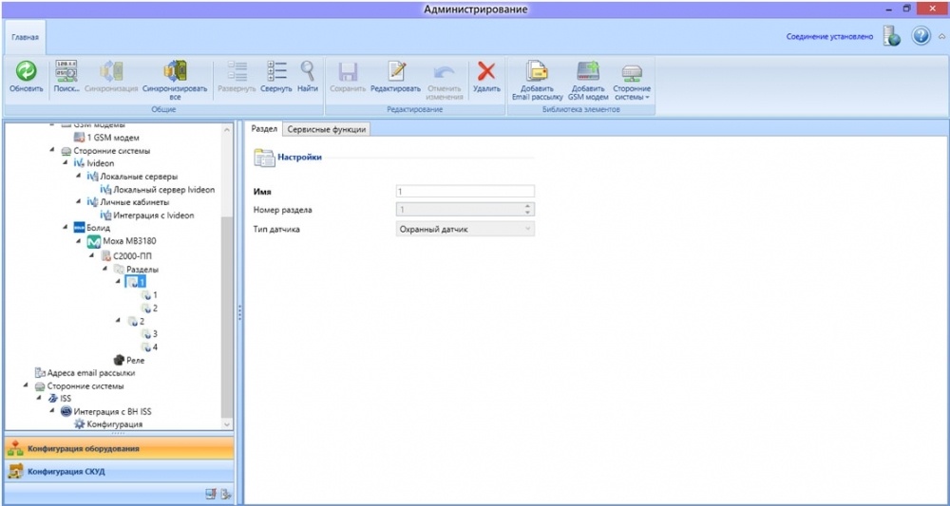This screenshot has width=950, height=506.
Task: Select the С2000-ПП device node
Action: [126, 255]
